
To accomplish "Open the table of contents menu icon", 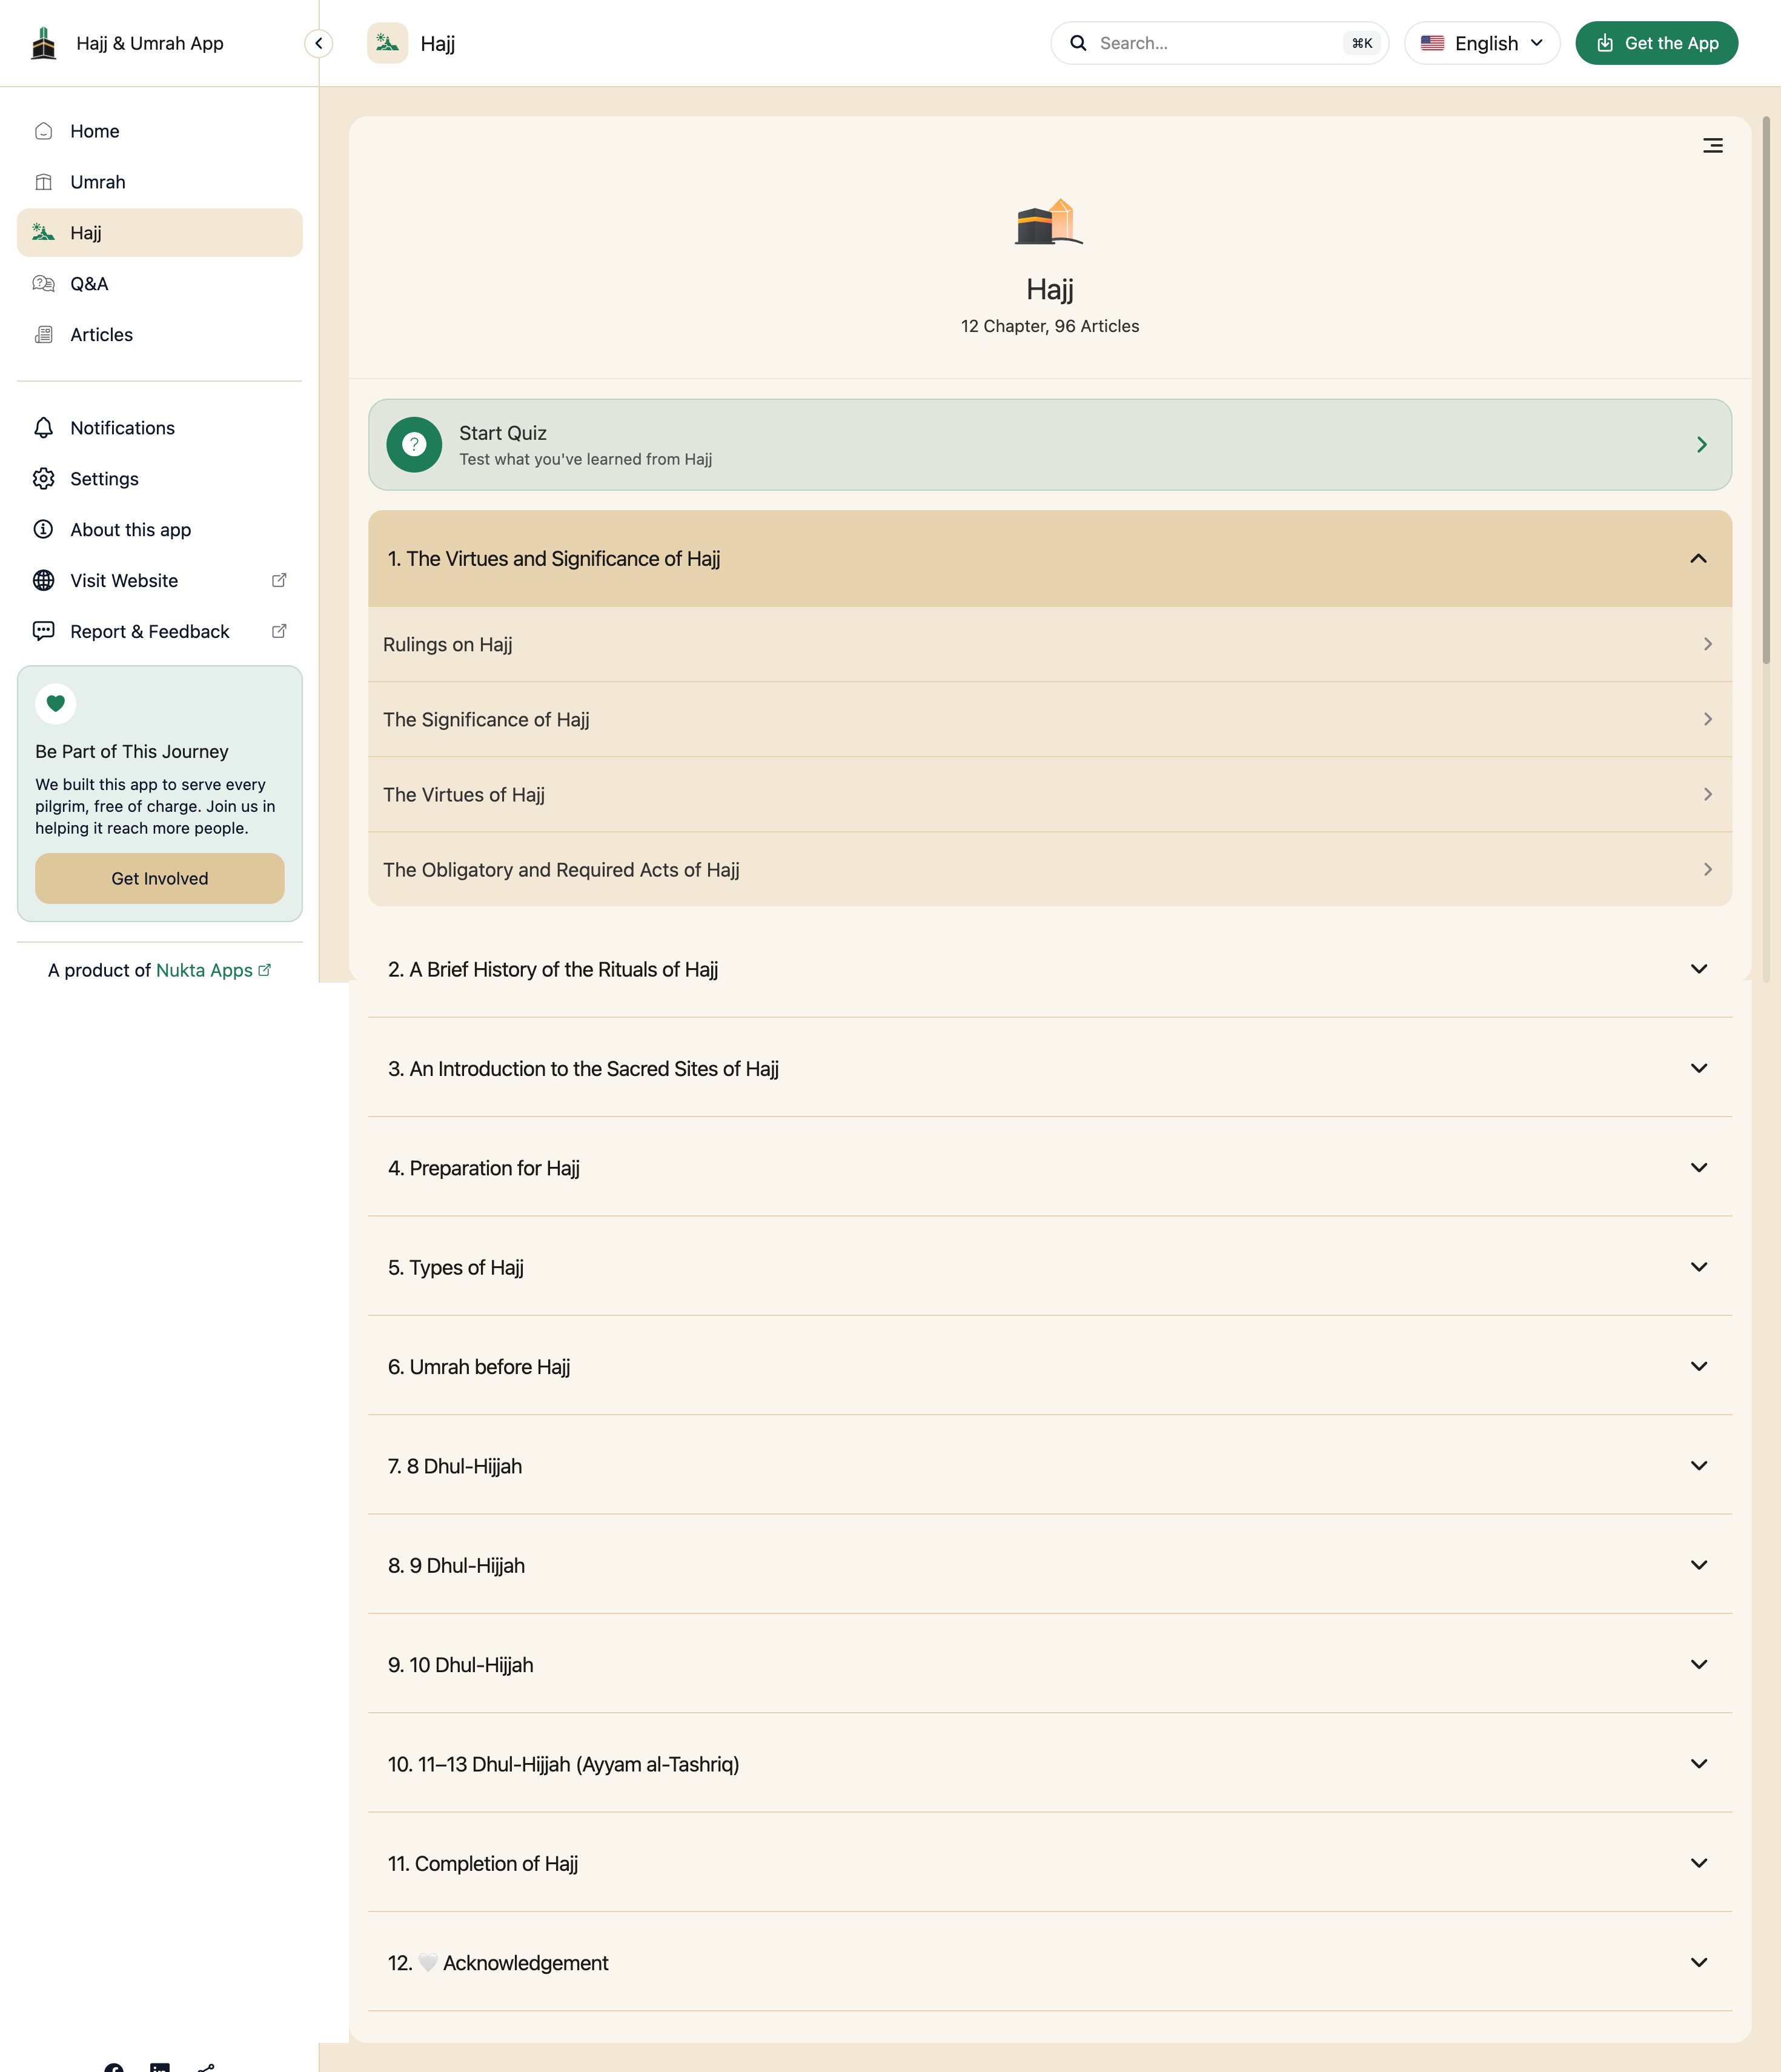I will click(x=1712, y=146).
